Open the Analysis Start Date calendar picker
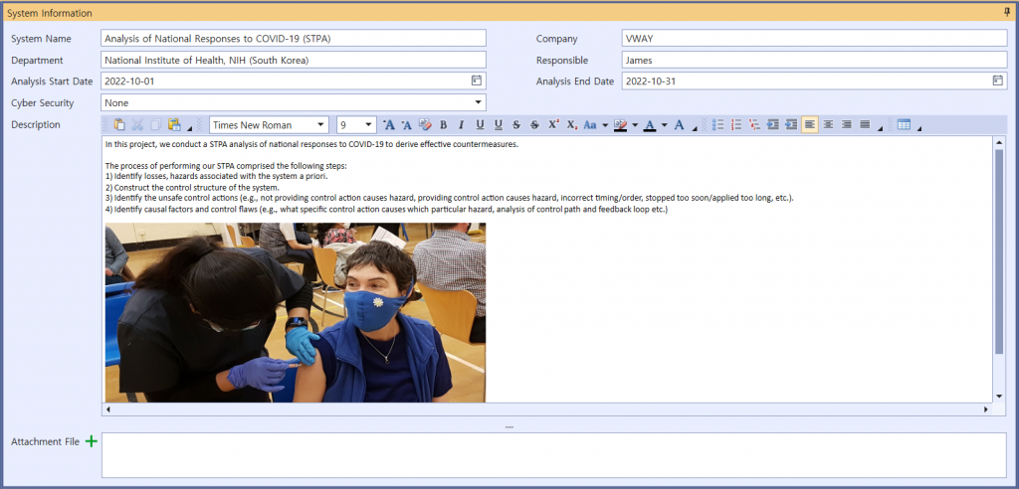Image resolution: width=1019 pixels, height=489 pixels. (477, 81)
